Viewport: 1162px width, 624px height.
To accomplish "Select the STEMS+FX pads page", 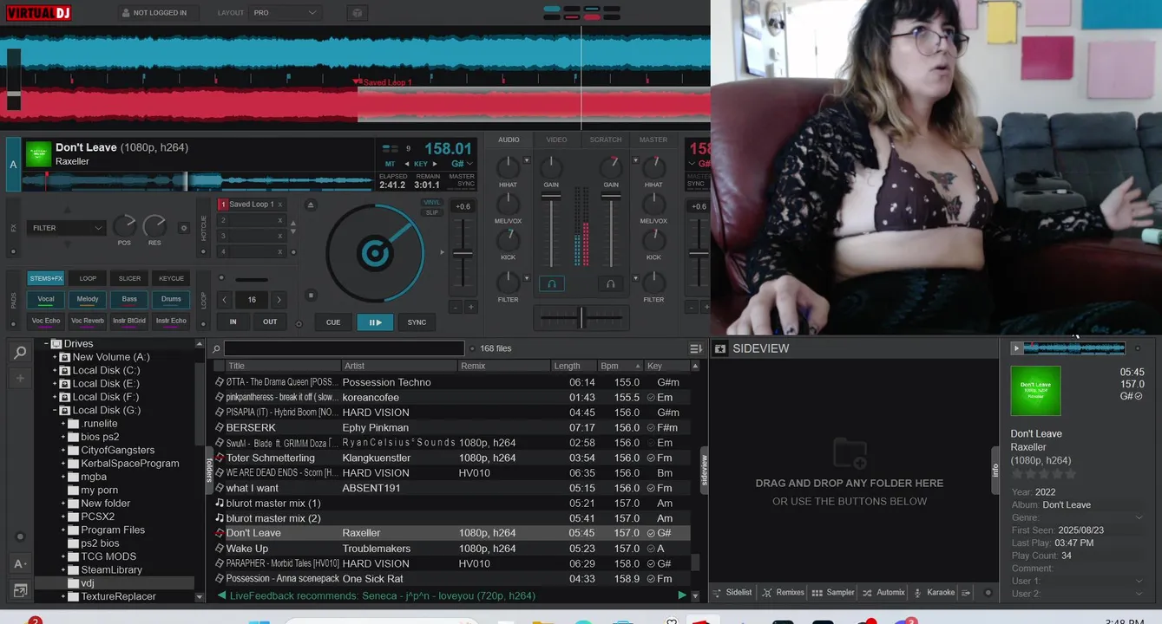I will pos(46,278).
